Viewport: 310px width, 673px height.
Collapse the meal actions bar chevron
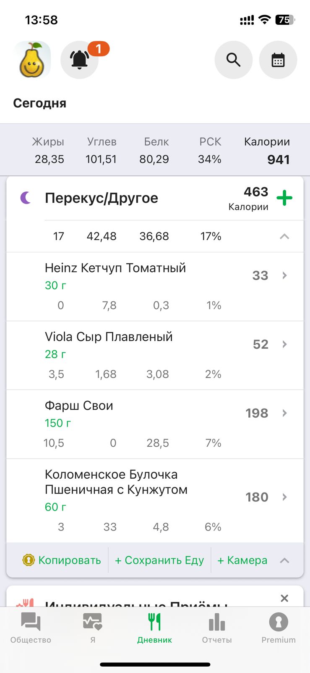pos(284,560)
